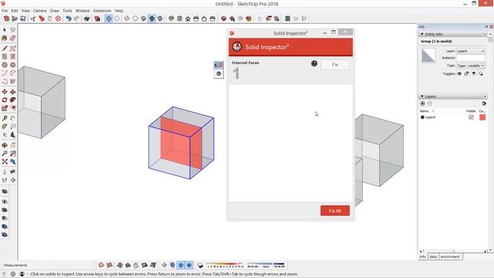Toggle shadows display icon in bottom toolbar
Screen dimensions: 494x278
[200, 266]
